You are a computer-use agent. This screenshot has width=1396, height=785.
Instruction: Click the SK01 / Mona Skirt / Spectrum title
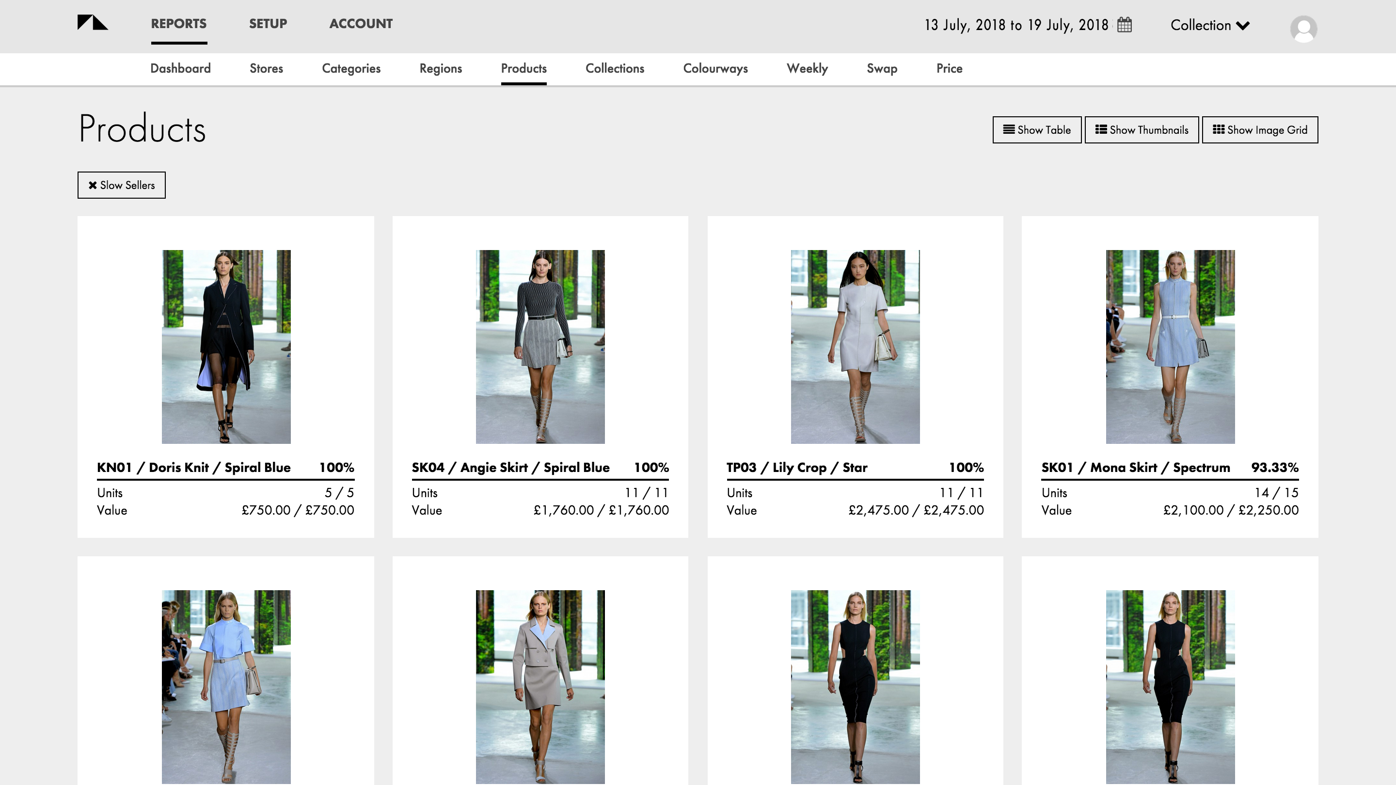pyautogui.click(x=1135, y=468)
